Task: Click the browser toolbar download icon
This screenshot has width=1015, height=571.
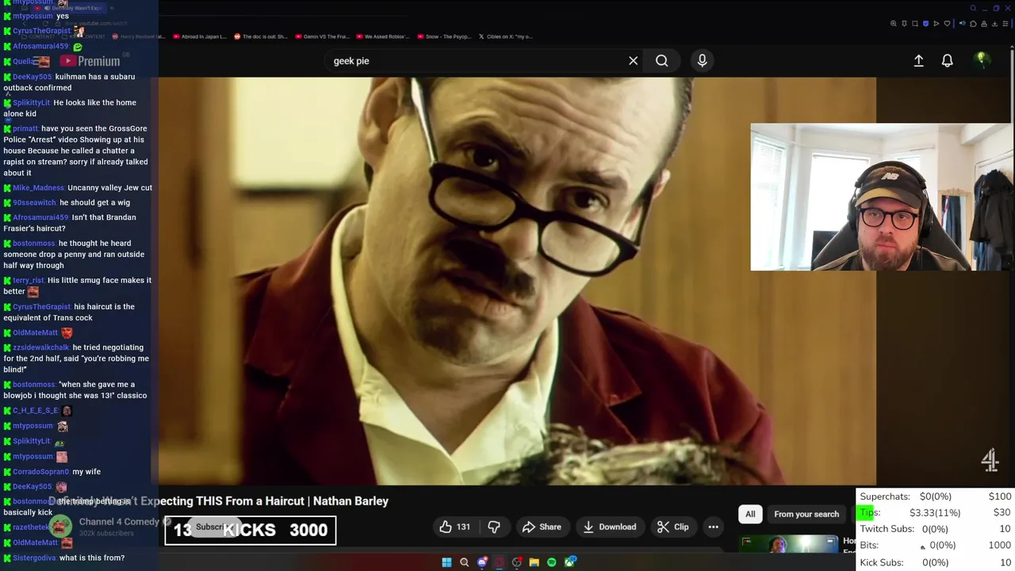Action: pyautogui.click(x=994, y=24)
